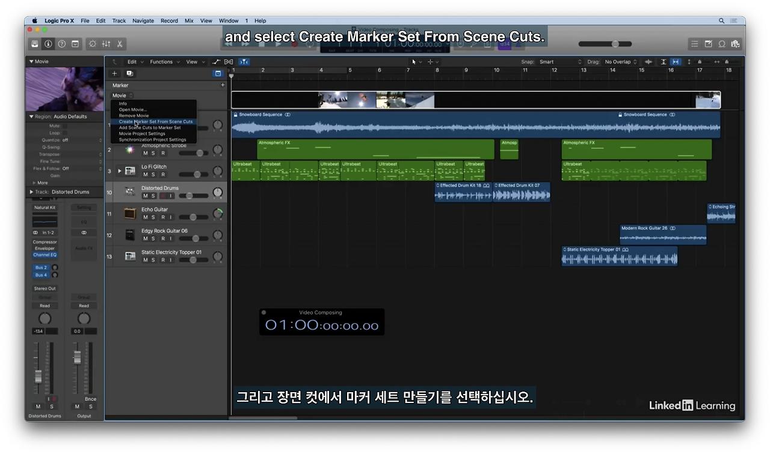Open the Editors scissors button
Viewport: 770px width, 454px height.
[120, 44]
